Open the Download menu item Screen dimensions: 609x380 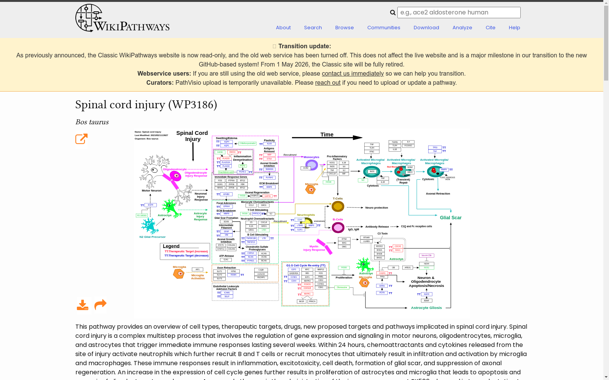426,28
